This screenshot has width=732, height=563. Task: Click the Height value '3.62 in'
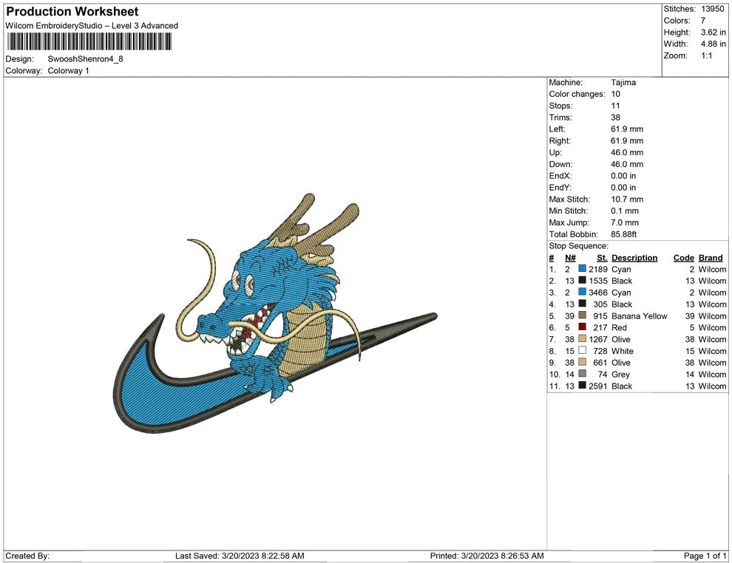coord(713,33)
